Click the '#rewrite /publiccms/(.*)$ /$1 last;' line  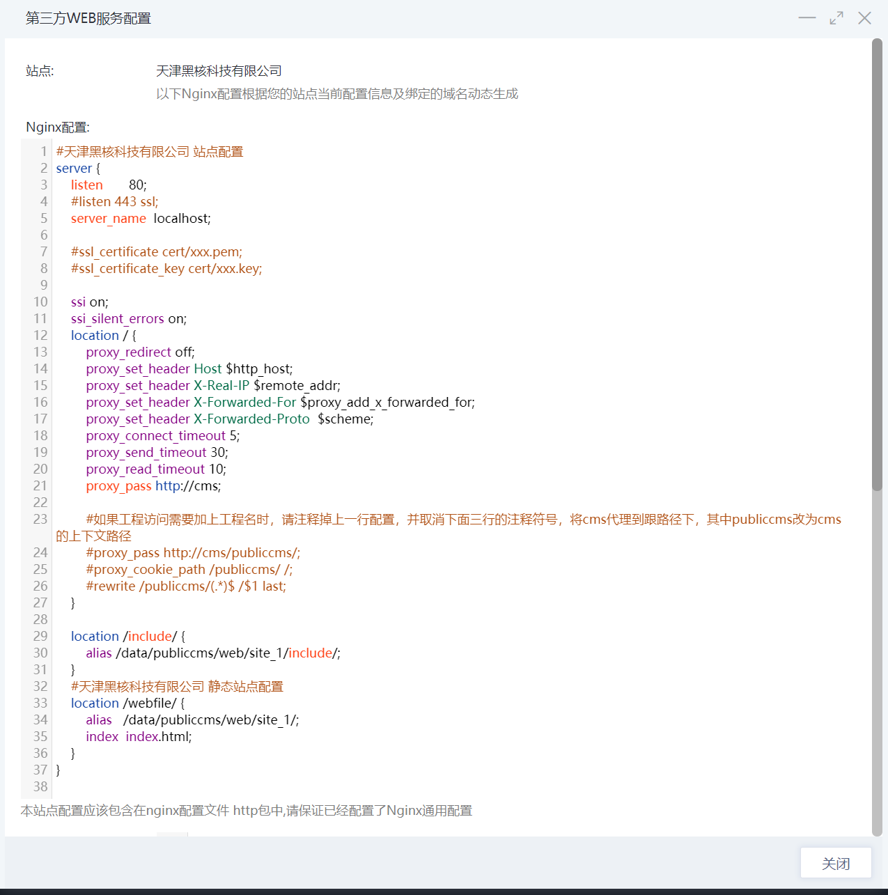tap(186, 586)
